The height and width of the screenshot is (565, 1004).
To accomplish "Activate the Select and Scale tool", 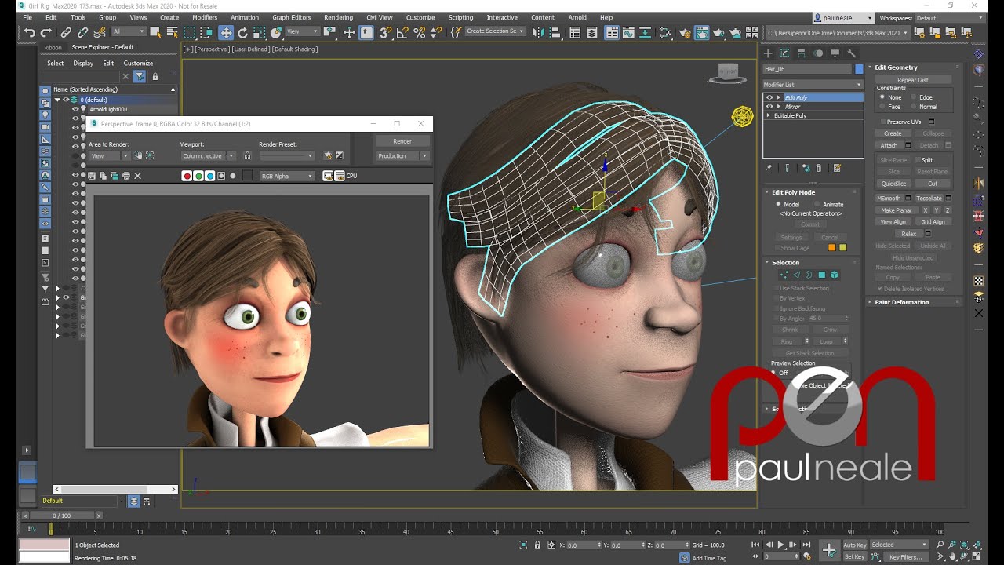I will [259, 32].
